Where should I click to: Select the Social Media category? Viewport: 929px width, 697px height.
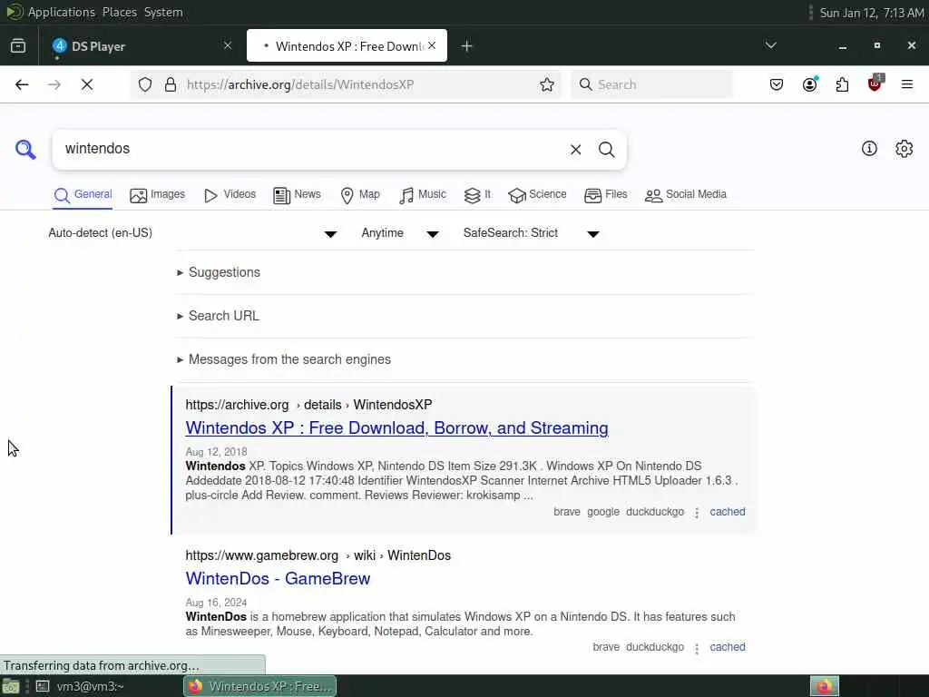pyautogui.click(x=686, y=195)
